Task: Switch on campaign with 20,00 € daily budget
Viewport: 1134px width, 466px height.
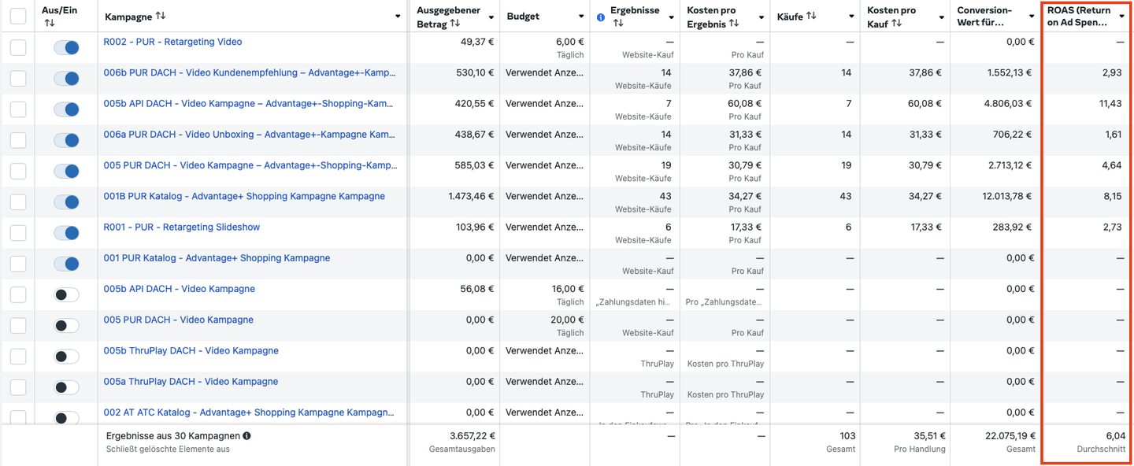Action: click(67, 325)
